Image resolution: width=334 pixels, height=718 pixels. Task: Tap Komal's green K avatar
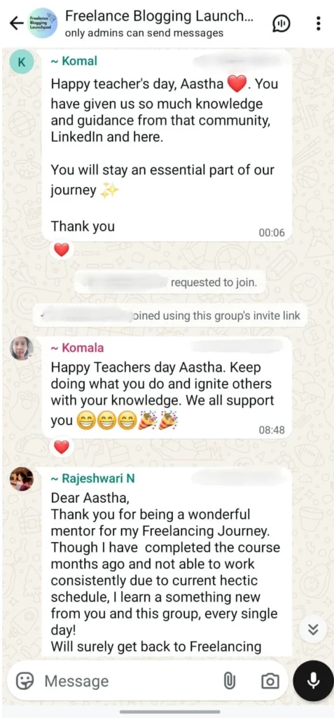22,62
